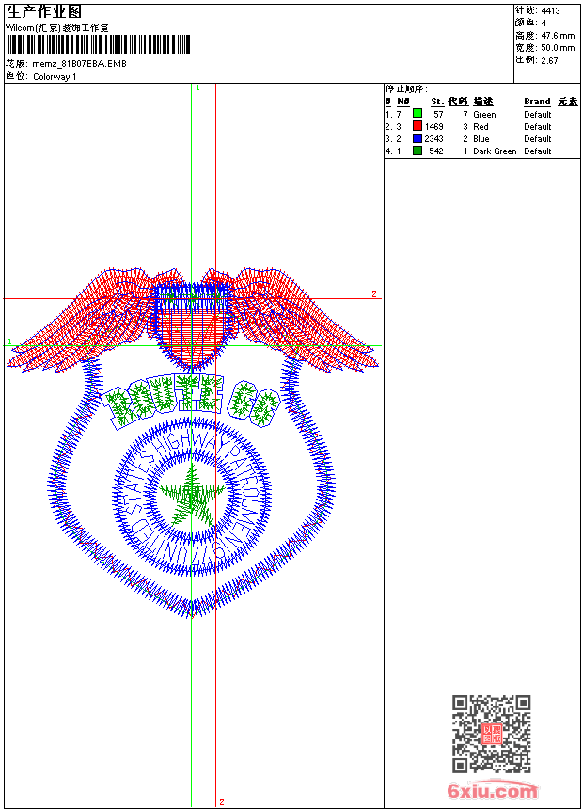Click the green star in badge center
The image size is (583, 809).
point(192,497)
